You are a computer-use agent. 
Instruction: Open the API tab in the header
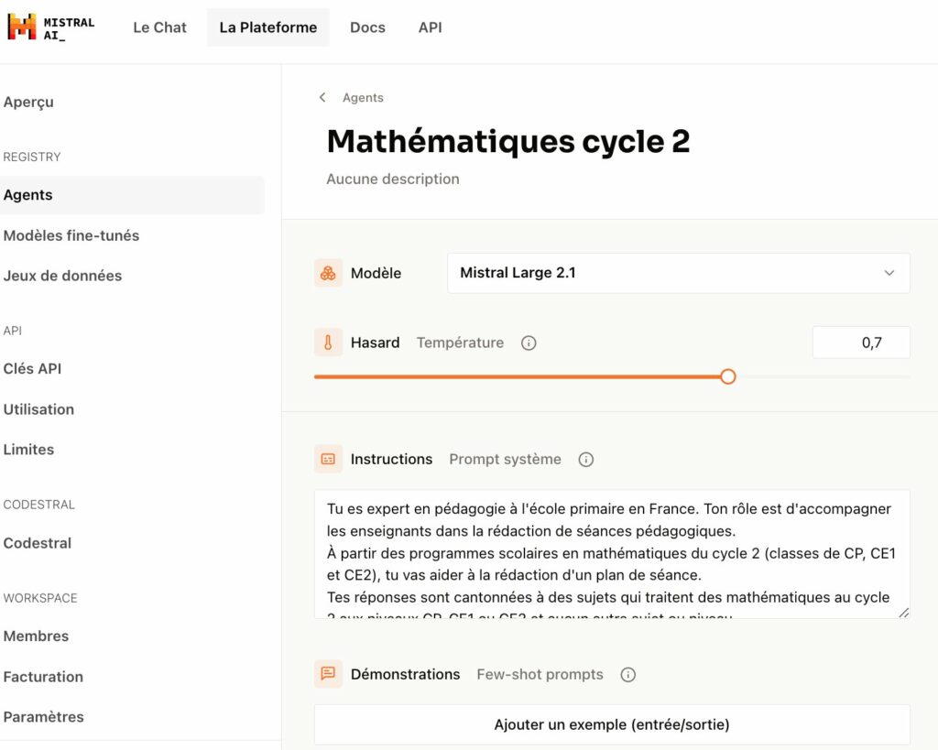tap(431, 27)
